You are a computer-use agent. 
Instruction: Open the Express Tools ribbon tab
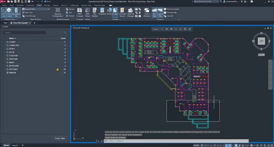(x=86, y=5)
